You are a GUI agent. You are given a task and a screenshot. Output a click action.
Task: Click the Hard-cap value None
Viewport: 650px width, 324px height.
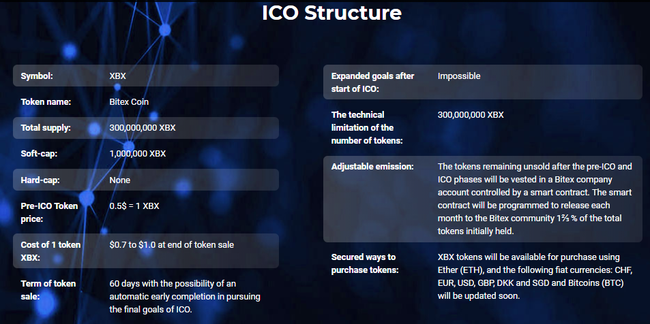click(x=119, y=180)
